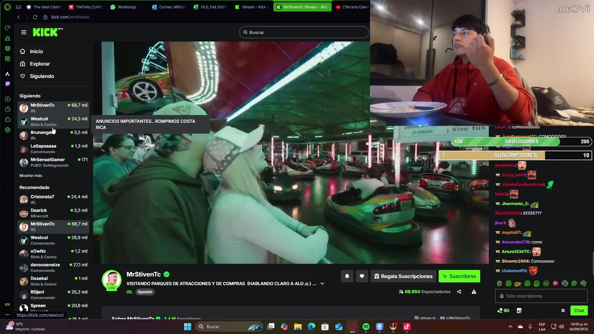Open History clock icon in Opera sidebar
The image size is (594, 334).
tap(7, 109)
